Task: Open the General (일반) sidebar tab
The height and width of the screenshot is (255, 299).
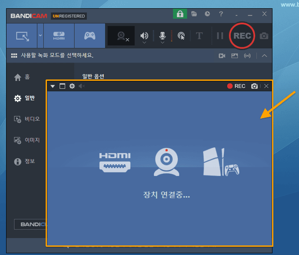Action: [x=24, y=98]
